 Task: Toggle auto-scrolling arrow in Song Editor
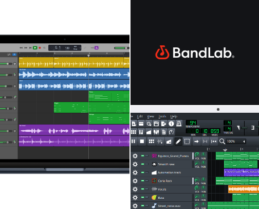tap(196, 142)
